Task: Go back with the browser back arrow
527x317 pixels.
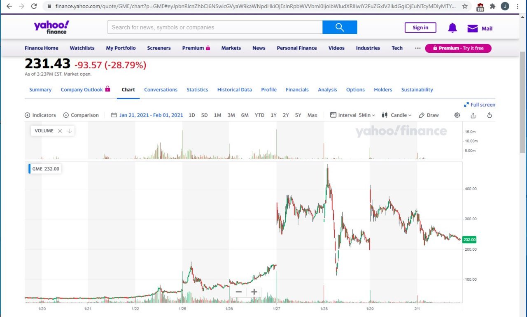Action: (9, 6)
